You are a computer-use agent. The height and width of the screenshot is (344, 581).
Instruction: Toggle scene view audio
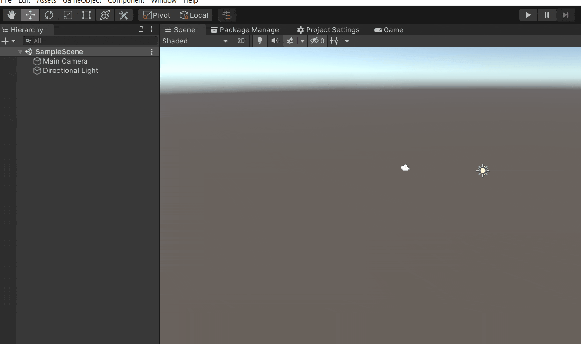(274, 41)
